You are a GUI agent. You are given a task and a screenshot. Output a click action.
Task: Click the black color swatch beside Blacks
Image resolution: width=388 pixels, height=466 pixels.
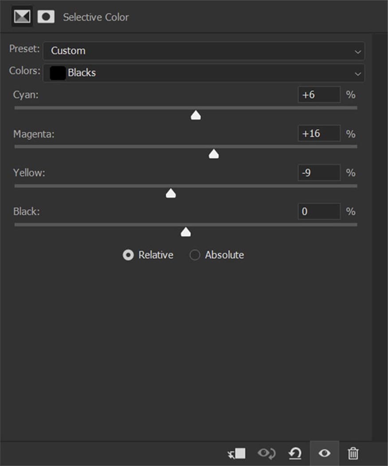[x=58, y=73]
